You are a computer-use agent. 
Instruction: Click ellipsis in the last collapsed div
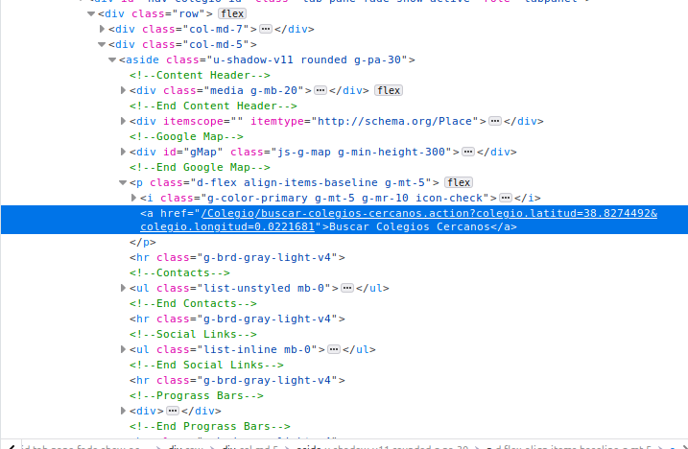174,411
